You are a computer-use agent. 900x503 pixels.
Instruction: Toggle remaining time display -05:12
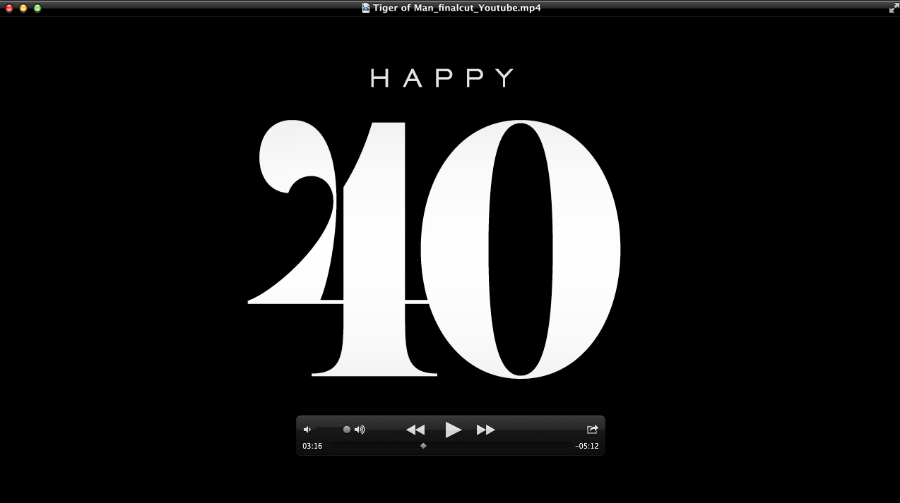tap(587, 446)
